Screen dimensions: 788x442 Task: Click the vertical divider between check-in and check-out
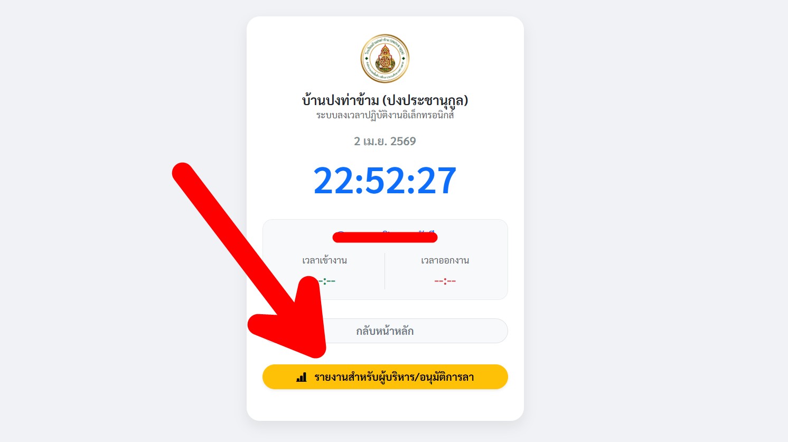pyautogui.click(x=385, y=271)
